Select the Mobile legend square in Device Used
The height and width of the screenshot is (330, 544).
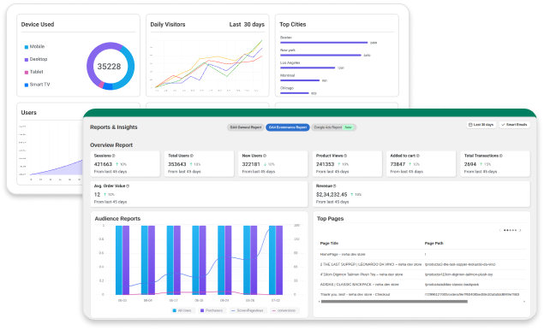(27, 47)
